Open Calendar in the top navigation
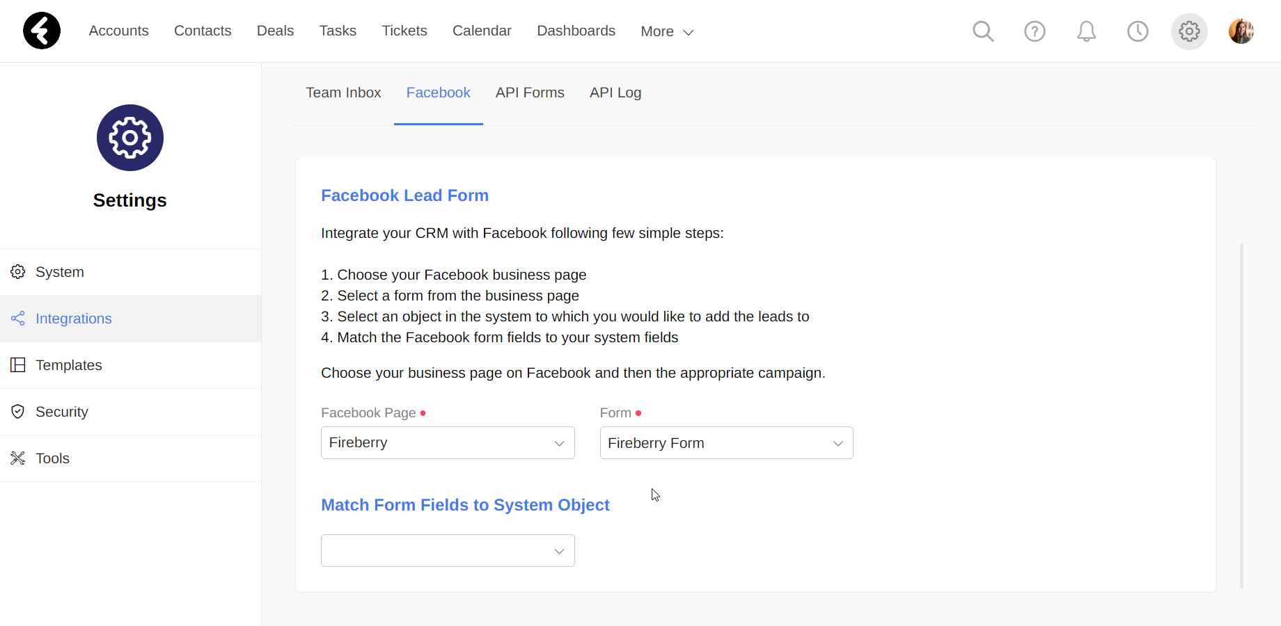This screenshot has height=626, width=1281. click(482, 31)
